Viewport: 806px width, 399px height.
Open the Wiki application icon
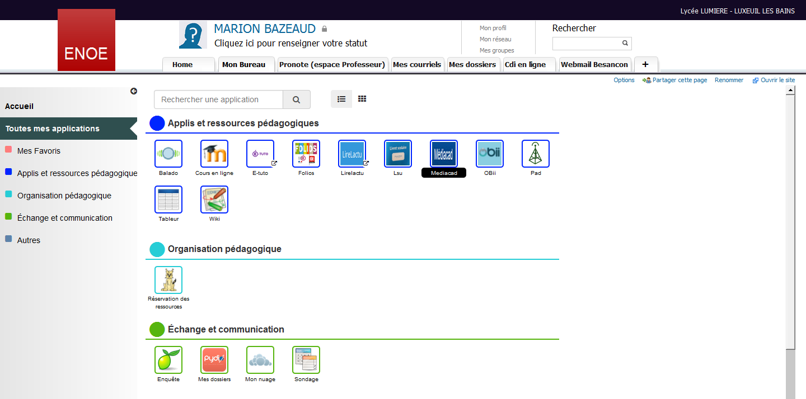pos(214,199)
